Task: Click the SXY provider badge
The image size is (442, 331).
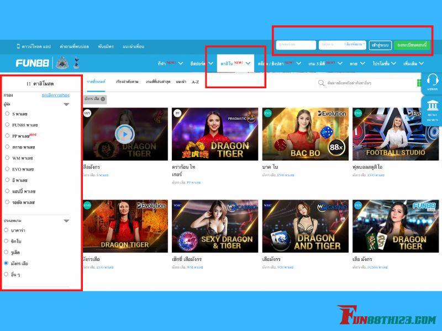Action: (87, 113)
